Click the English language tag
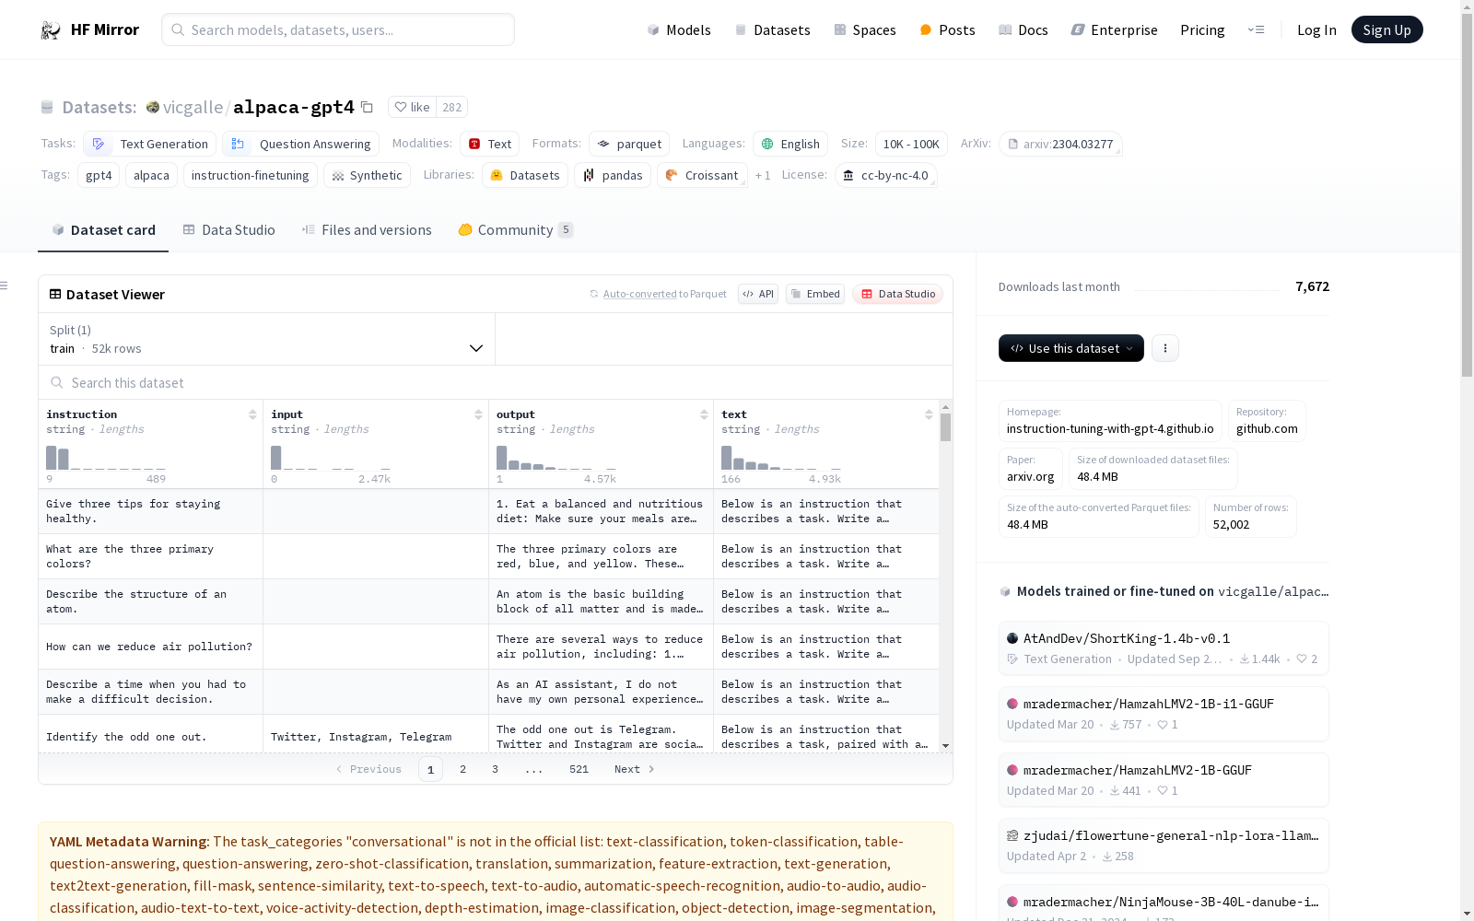The width and height of the screenshot is (1474, 921). click(x=790, y=144)
